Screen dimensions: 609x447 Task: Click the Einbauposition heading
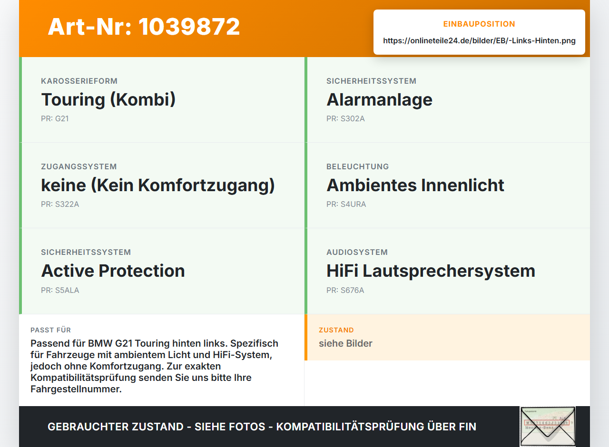click(x=479, y=24)
